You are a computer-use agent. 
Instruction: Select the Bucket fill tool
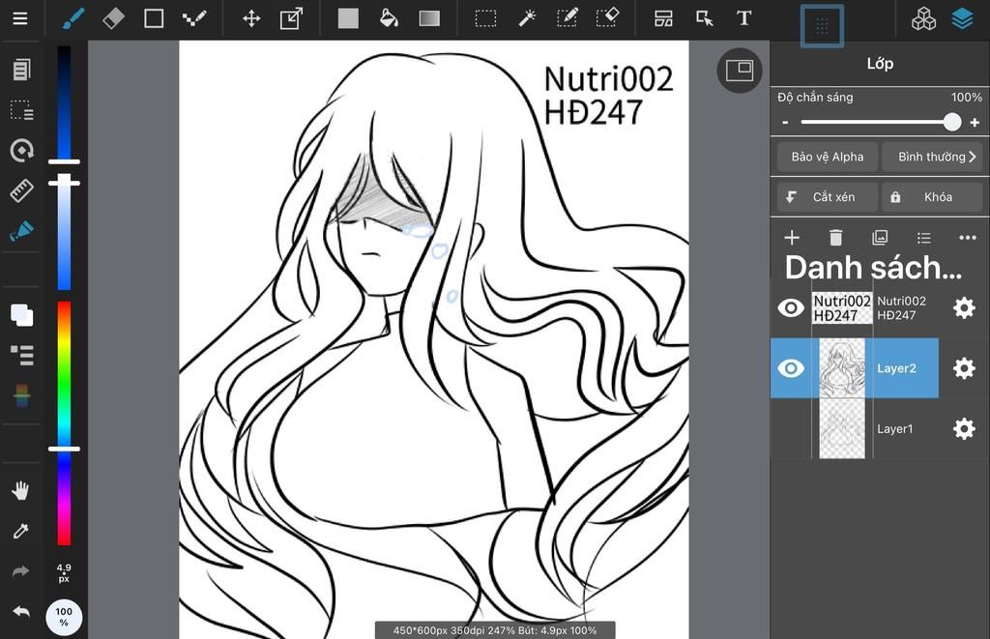(x=389, y=18)
